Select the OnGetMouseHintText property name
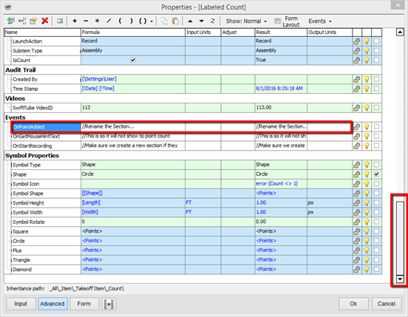 pos(36,136)
